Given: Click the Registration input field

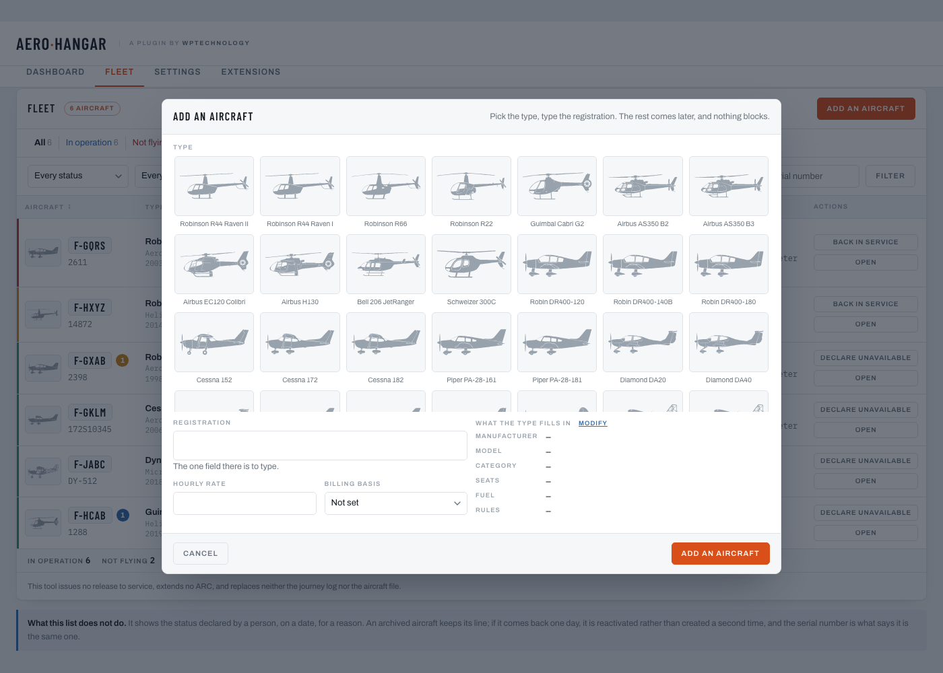Looking at the screenshot, I should pyautogui.click(x=320, y=446).
